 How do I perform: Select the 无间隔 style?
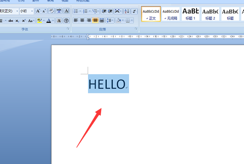click(x=171, y=13)
